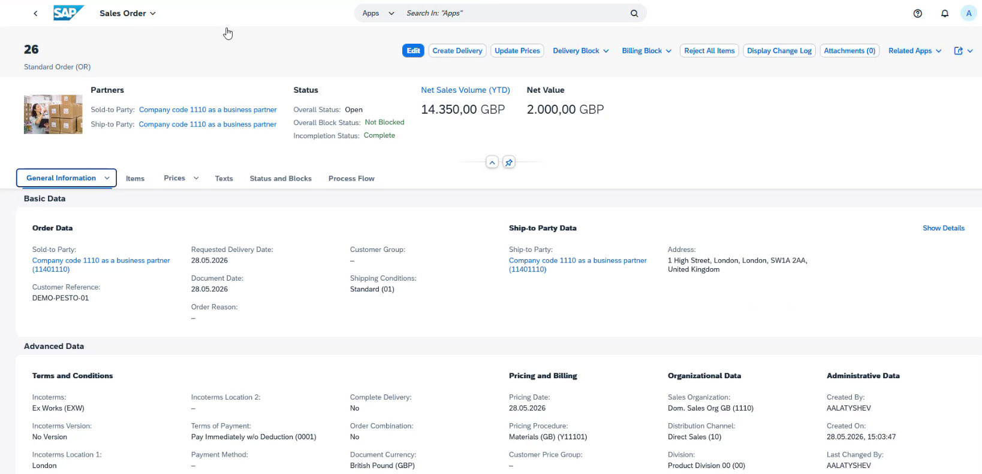Viewport: 982px width, 474px height.
Task: Click customer reference DEMO-PESTO-01
Action: (61, 298)
